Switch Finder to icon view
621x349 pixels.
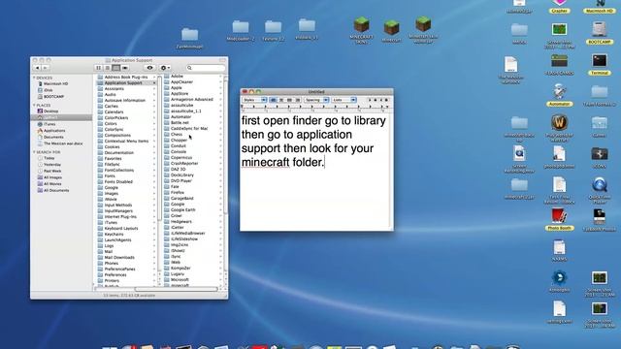pyautogui.click(x=98, y=68)
